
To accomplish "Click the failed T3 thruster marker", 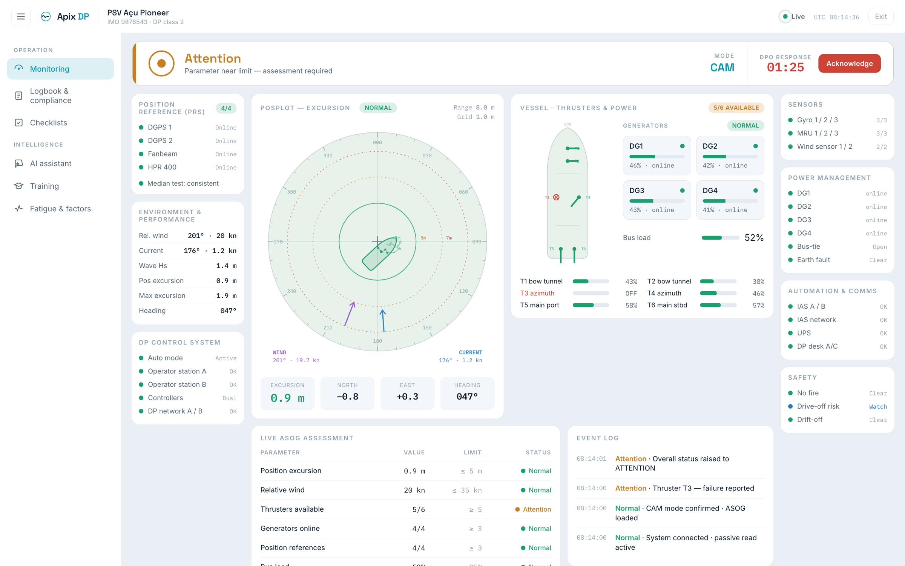I will (x=556, y=197).
